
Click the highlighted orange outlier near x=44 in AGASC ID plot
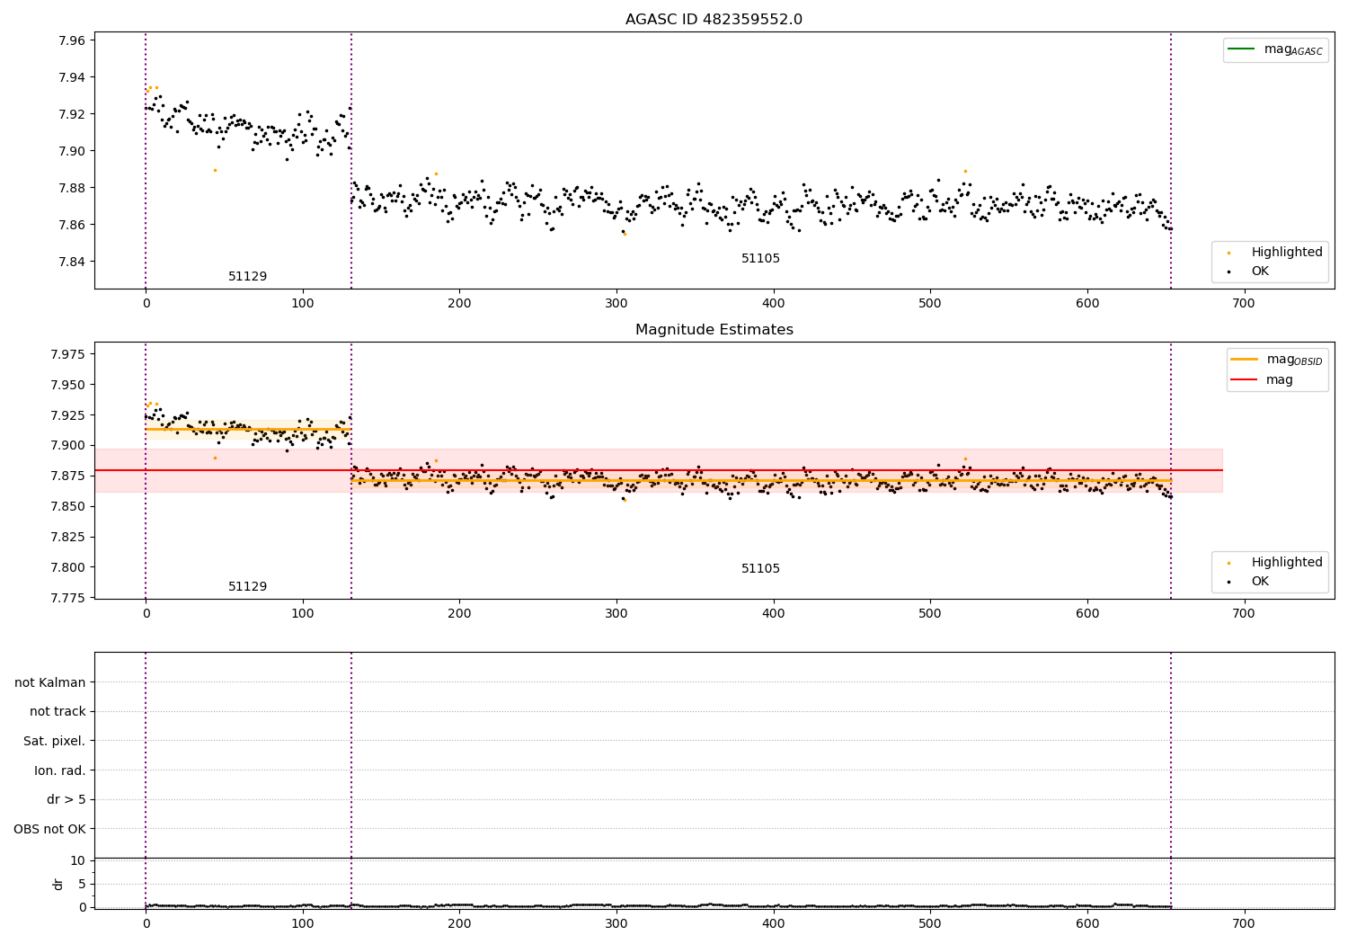click(x=215, y=170)
